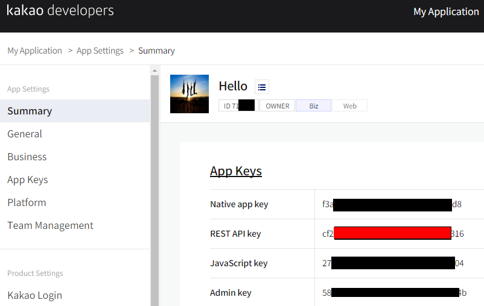Go to My Application breadcrumb link
This screenshot has width=484, height=306.
pos(34,51)
